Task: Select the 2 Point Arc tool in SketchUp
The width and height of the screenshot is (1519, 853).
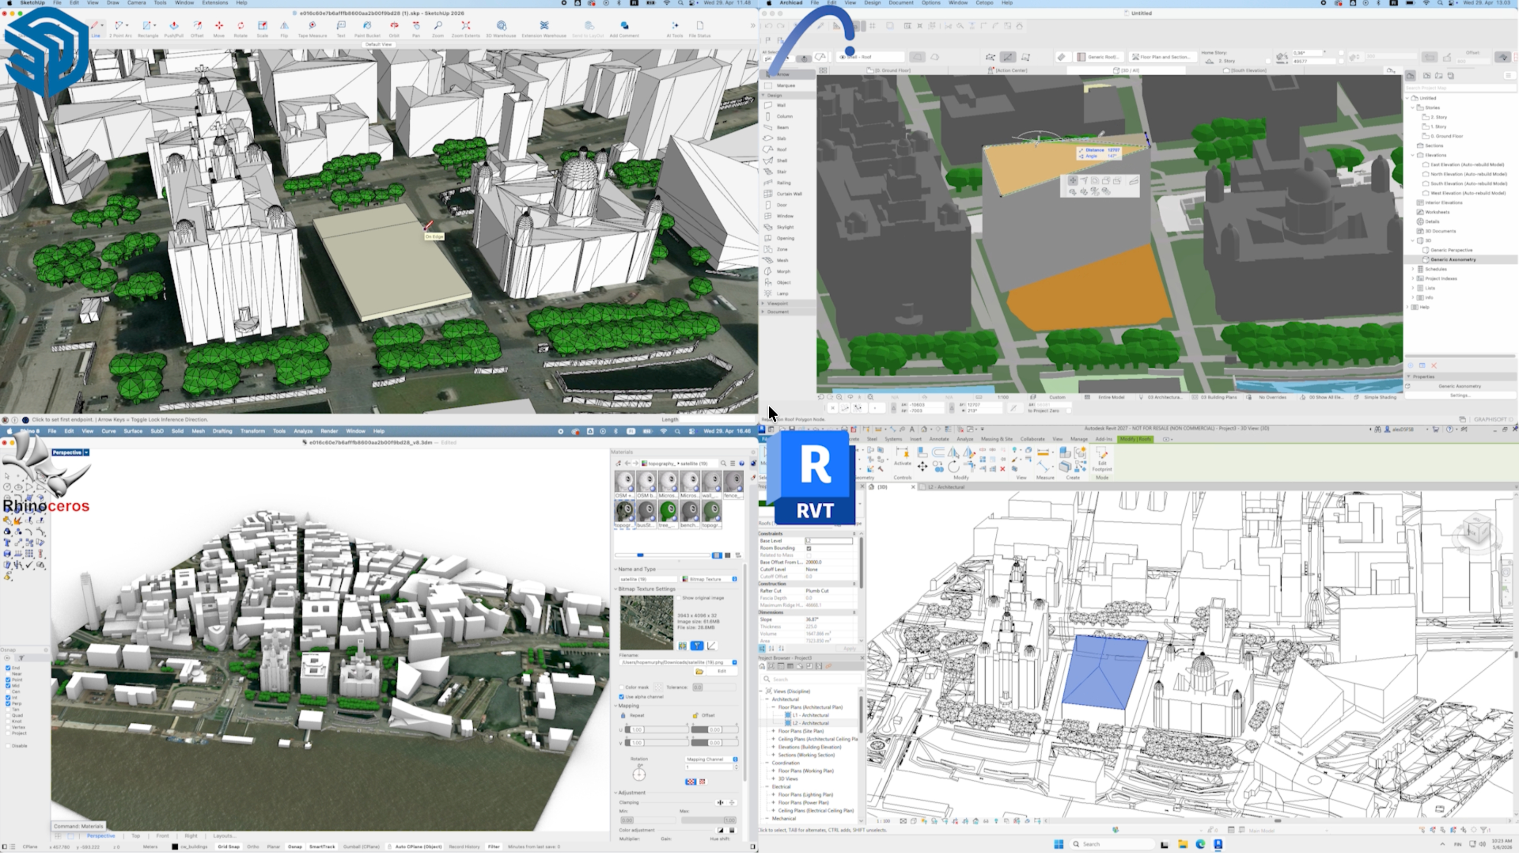Action: pyautogui.click(x=120, y=28)
